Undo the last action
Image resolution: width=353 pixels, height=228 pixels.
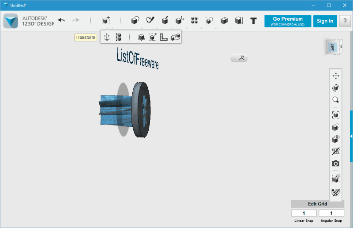[61, 20]
